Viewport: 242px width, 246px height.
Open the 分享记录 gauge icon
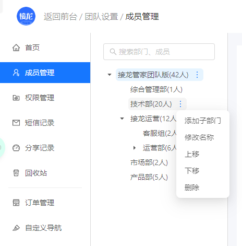point(16,148)
